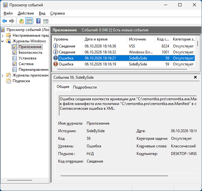Sort by Дата и время column header
This screenshot has height=191, width=202.
tap(105, 39)
